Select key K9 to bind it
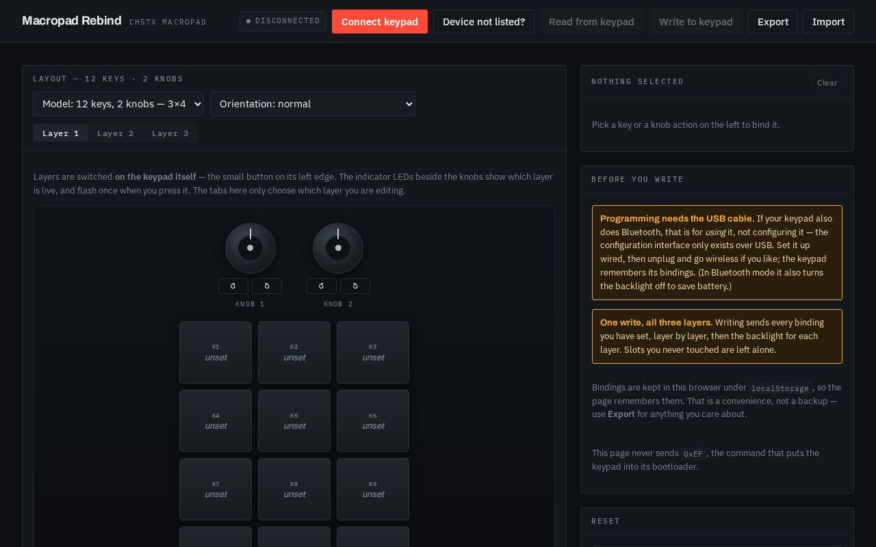 coord(373,490)
